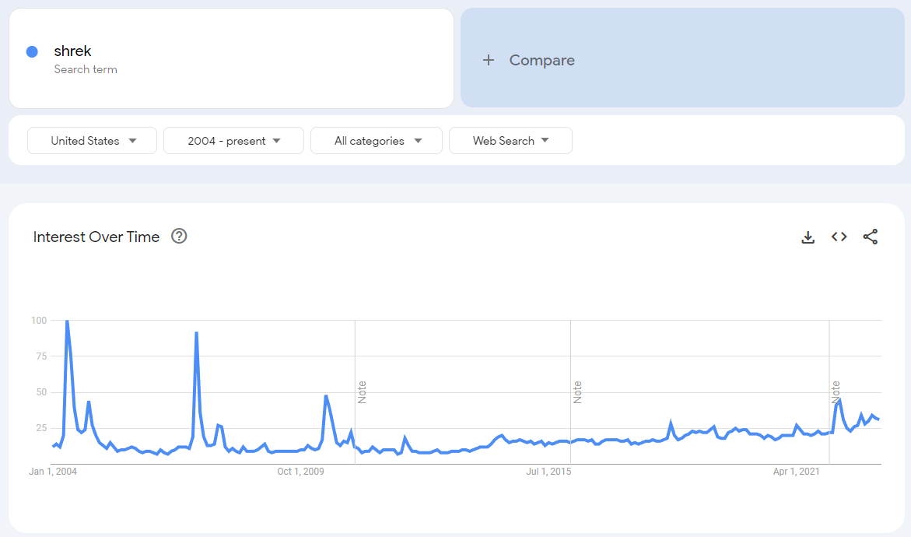Click the 2010 peak on the graph
Image resolution: width=911 pixels, height=537 pixels.
327,396
